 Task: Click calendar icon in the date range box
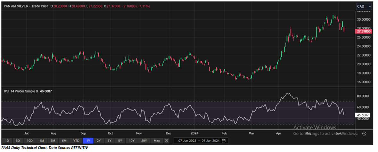(x=224, y=141)
